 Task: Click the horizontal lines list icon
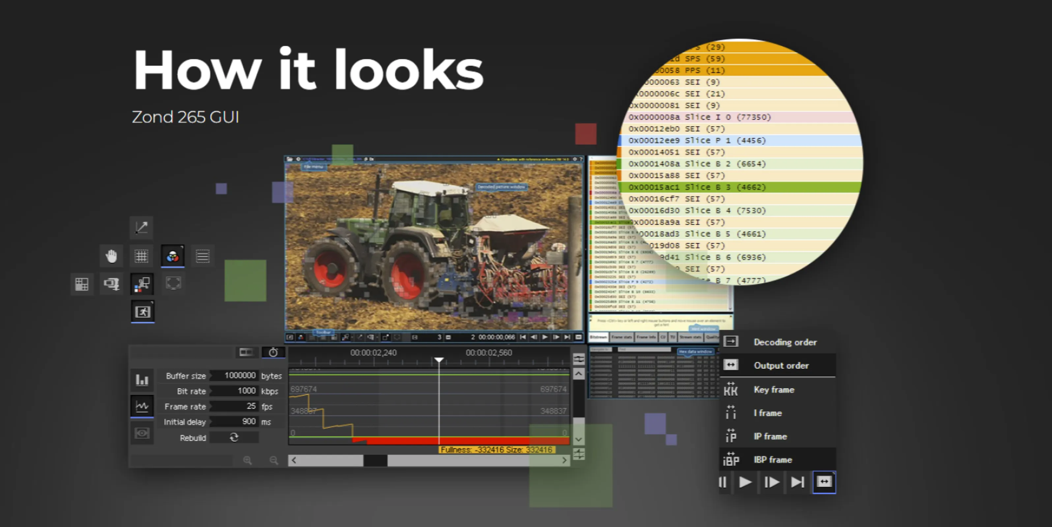[x=202, y=256]
